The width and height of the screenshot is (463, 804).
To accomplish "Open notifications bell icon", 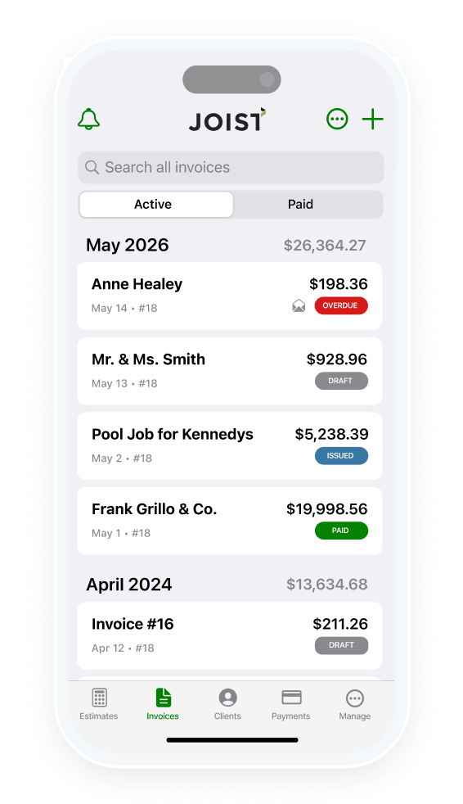I will click(x=88, y=120).
